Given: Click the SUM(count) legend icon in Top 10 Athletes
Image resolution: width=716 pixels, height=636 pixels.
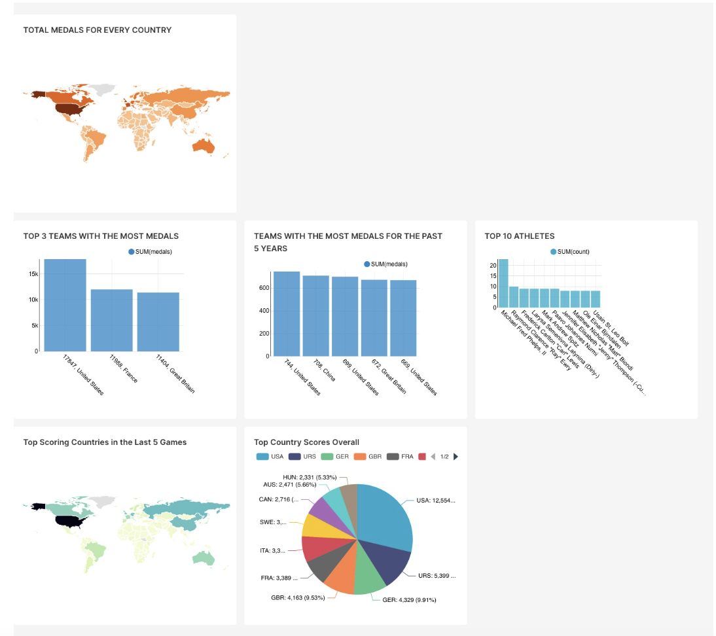Looking at the screenshot, I should [x=554, y=252].
